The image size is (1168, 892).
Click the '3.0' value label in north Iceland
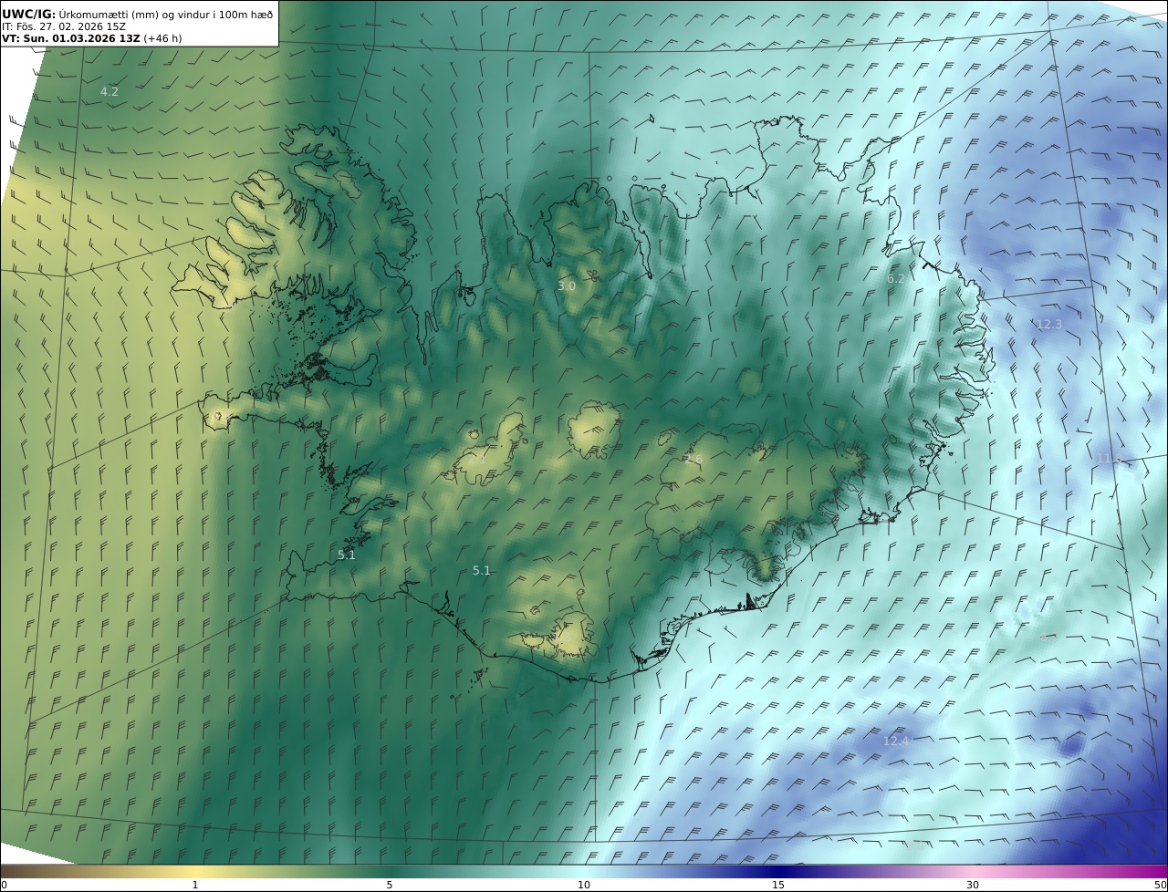pyautogui.click(x=567, y=285)
